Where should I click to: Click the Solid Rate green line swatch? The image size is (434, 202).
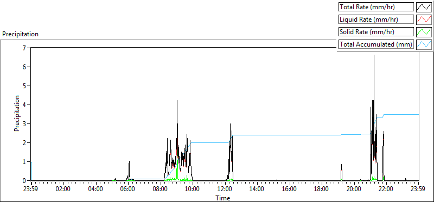click(x=424, y=32)
